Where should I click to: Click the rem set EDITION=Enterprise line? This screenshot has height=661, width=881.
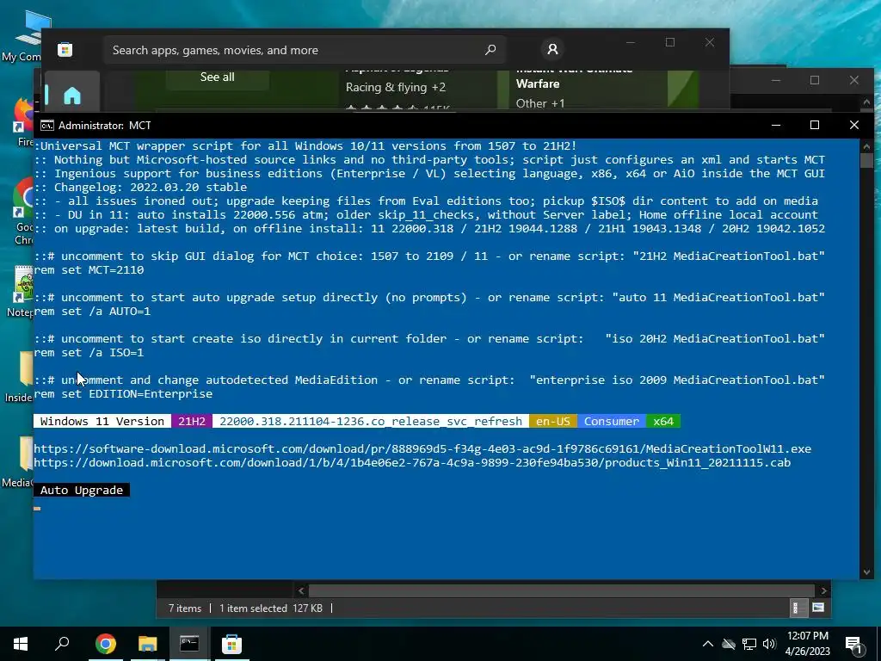[123, 393]
